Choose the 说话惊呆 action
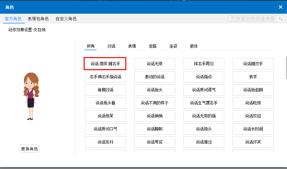This screenshot has height=169, width=287. (105, 116)
